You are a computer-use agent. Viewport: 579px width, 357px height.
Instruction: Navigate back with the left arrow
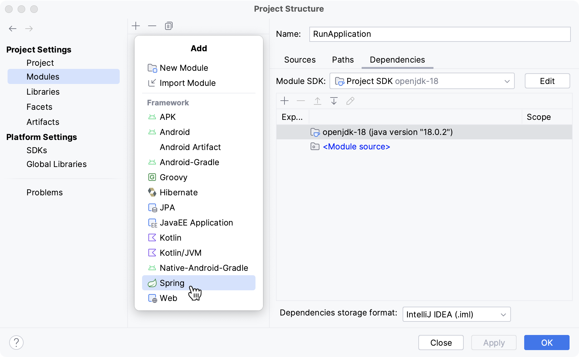13,29
